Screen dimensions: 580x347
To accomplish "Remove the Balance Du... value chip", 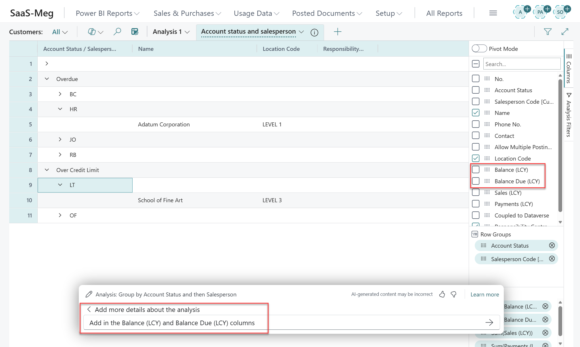I will tap(545, 319).
